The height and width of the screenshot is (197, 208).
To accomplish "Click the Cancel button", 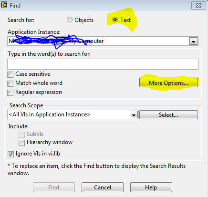I will pos(103,187).
